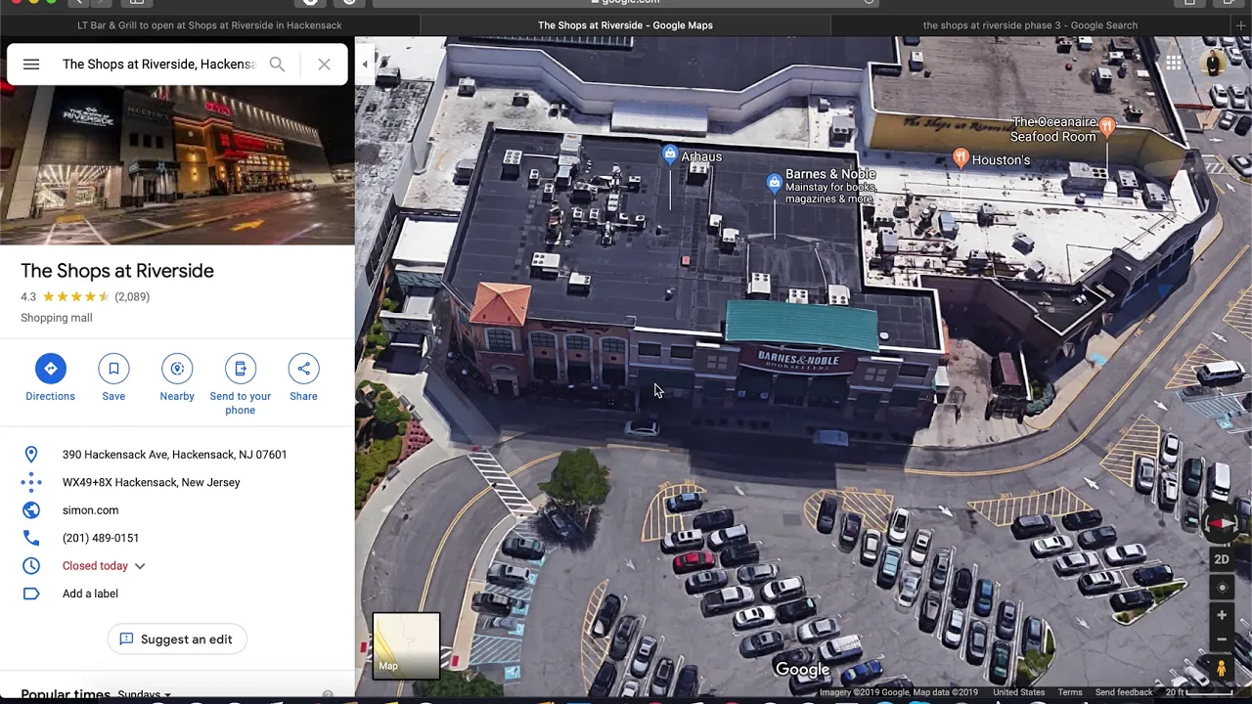1252x704 pixels.
Task: Click Add a label
Action: point(90,594)
